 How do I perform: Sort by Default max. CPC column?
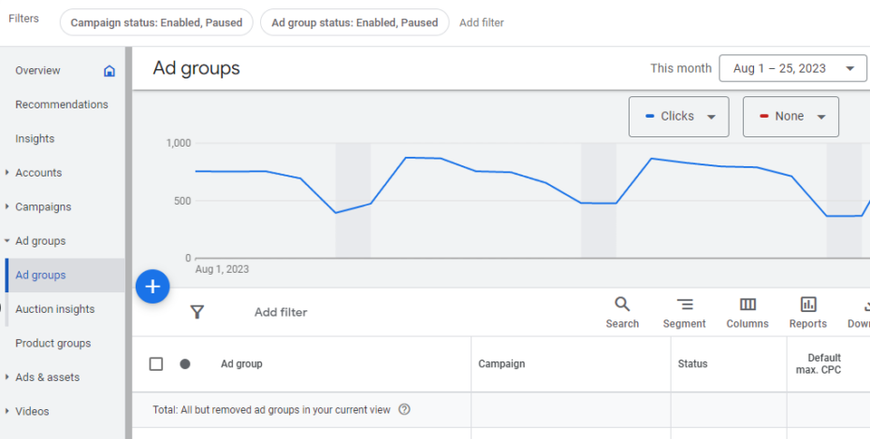(x=819, y=363)
